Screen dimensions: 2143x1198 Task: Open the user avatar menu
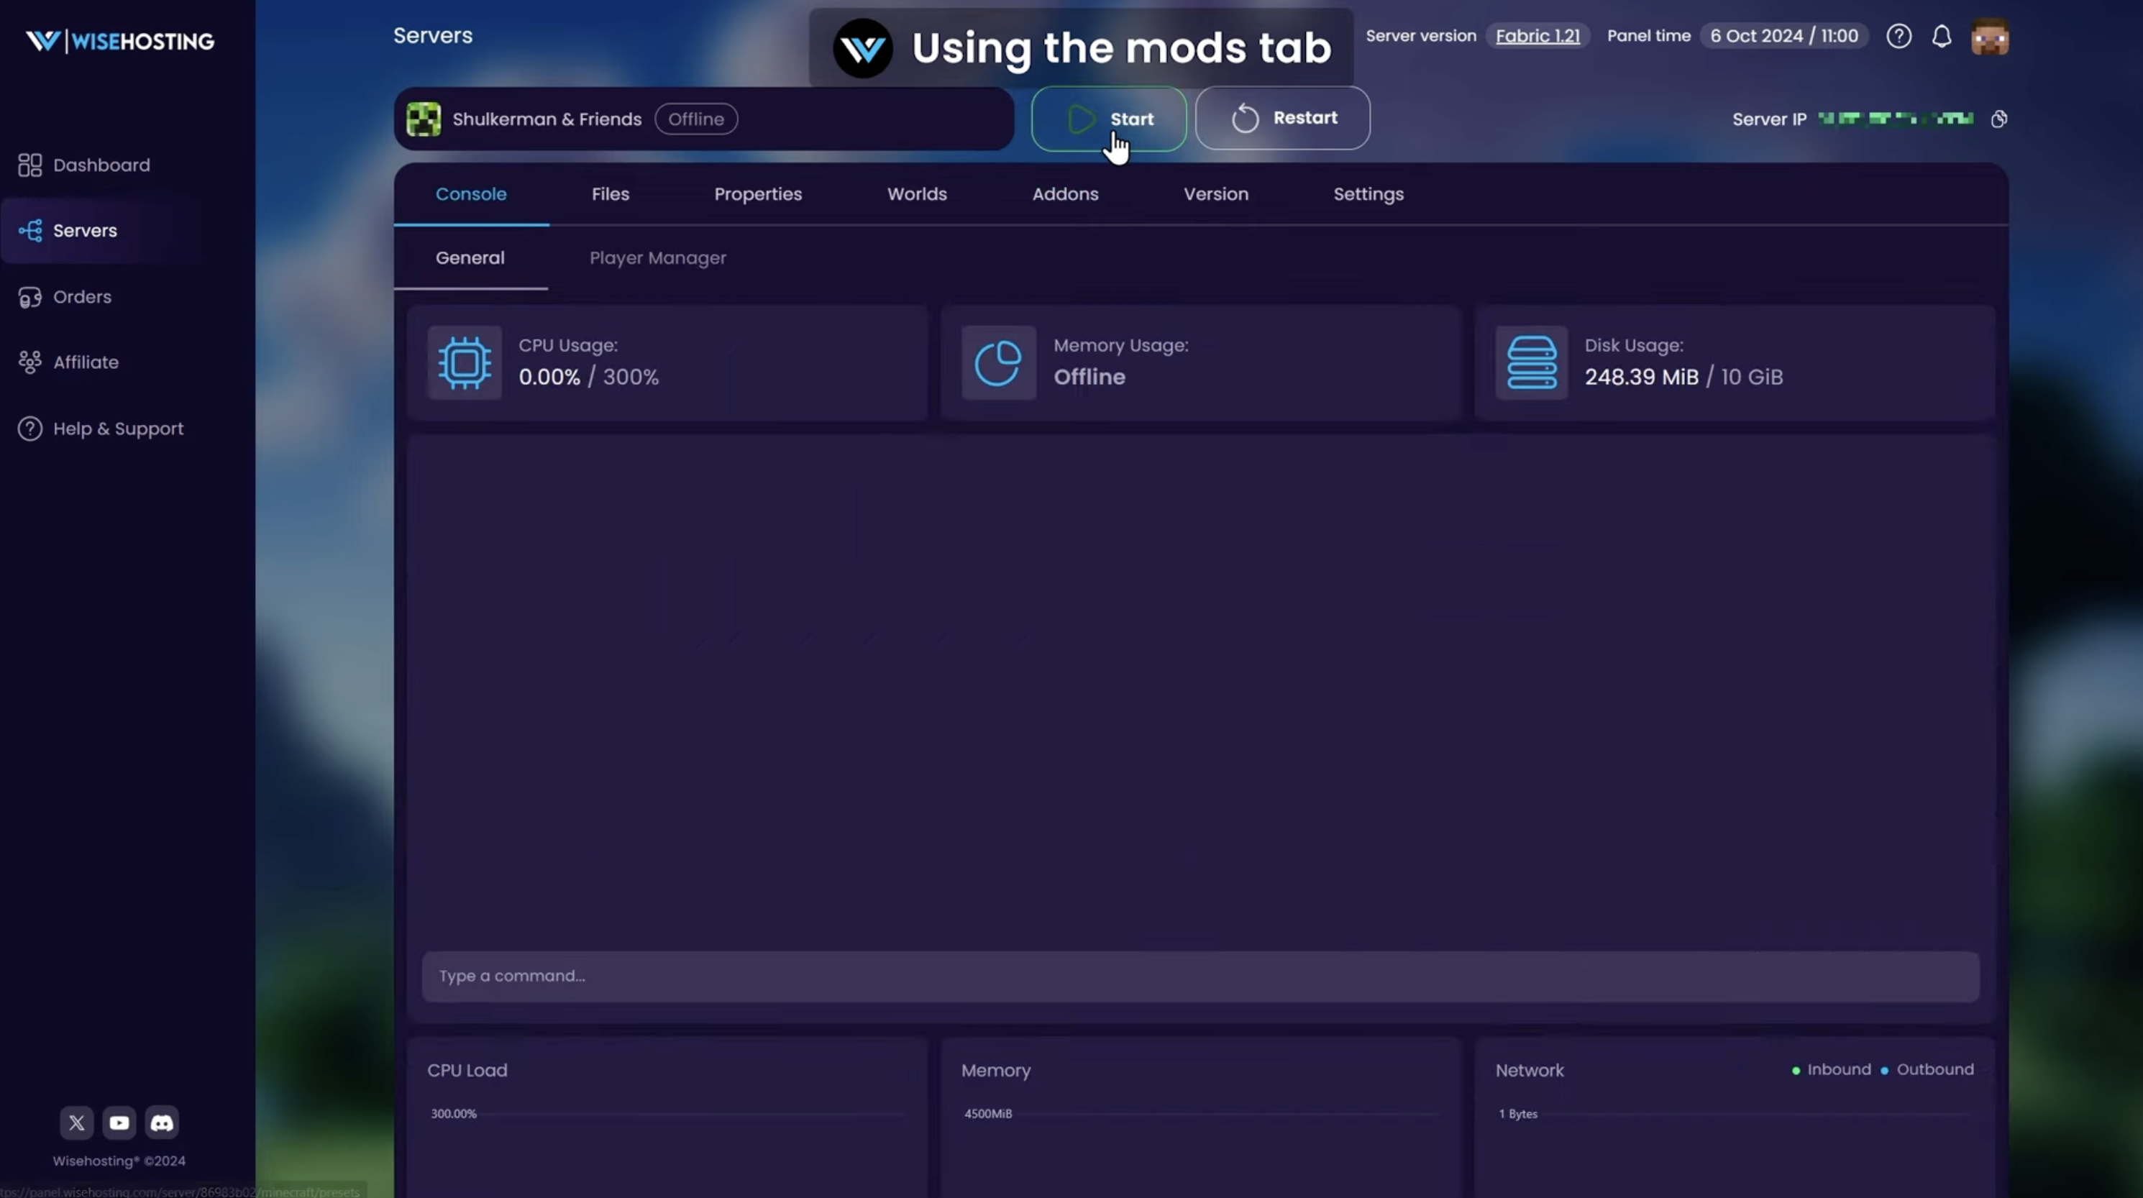pos(1990,37)
